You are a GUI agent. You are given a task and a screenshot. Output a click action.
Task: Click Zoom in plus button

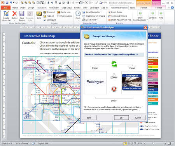[x=165, y=143]
